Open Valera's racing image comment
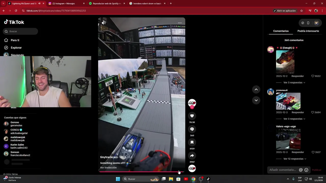This screenshot has height=183, width=326. pos(288,139)
